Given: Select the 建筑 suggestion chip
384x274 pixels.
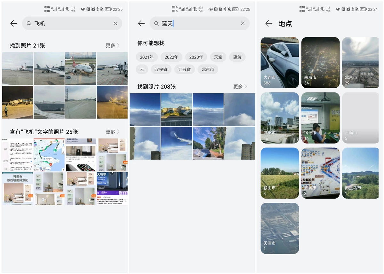Looking at the screenshot, I should [x=237, y=57].
